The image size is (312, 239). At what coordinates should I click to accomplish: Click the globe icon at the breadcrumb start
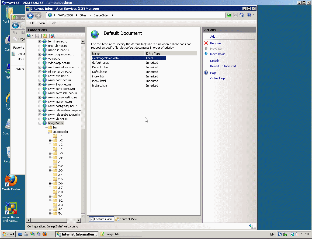[x=50, y=15]
